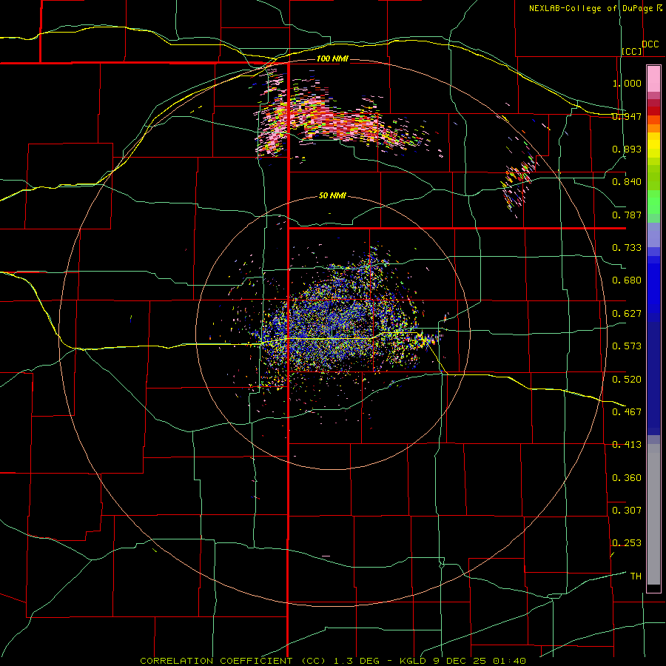
Task: Click the DCC product label
Action: [x=650, y=44]
